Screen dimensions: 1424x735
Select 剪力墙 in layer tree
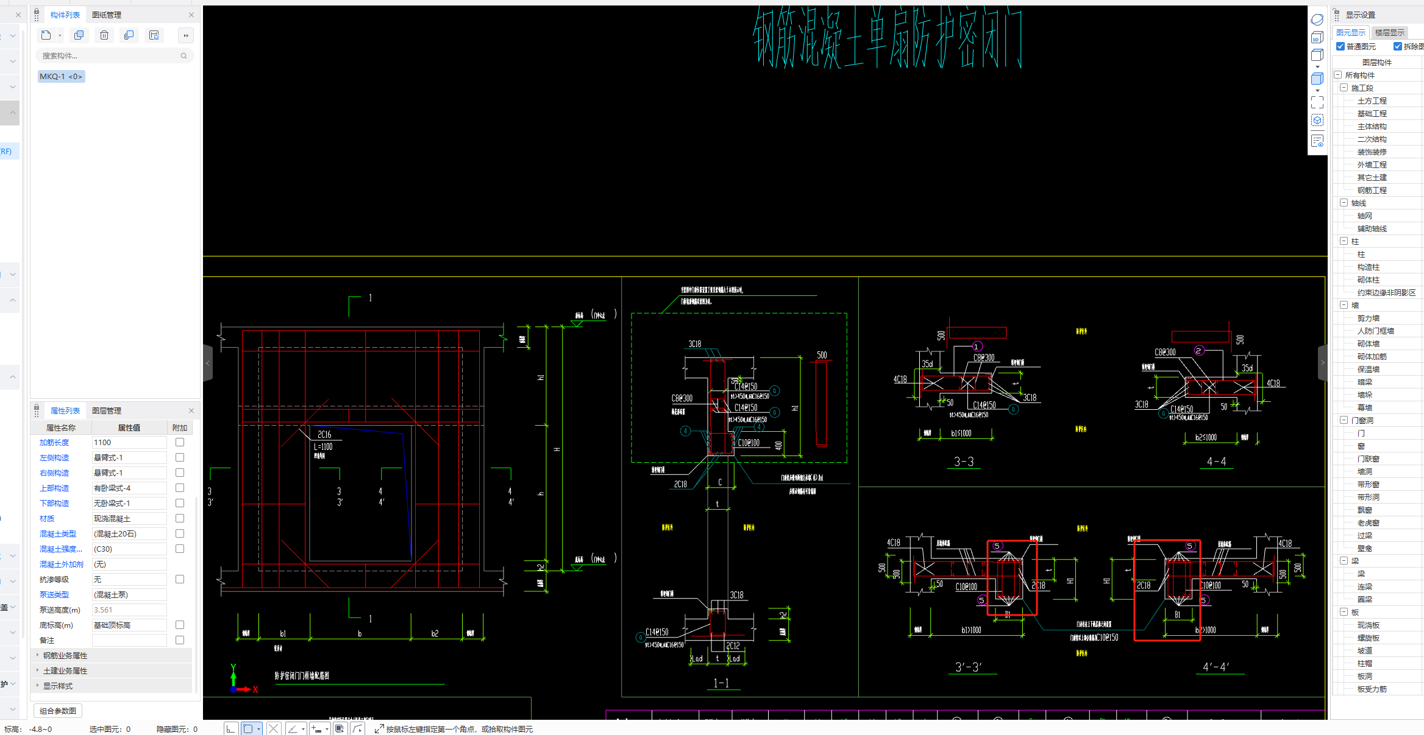coord(1369,318)
